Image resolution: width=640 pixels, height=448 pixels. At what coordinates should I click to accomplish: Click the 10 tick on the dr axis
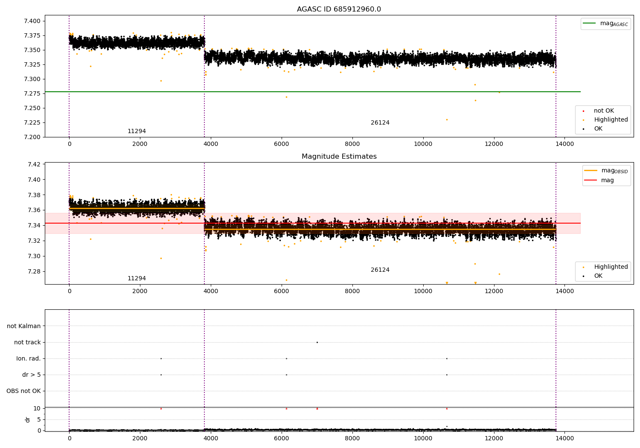(37, 408)
